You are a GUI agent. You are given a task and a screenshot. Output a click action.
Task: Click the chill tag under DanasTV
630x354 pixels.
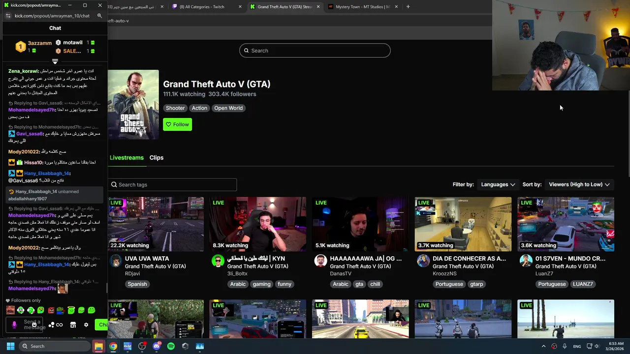(375, 284)
